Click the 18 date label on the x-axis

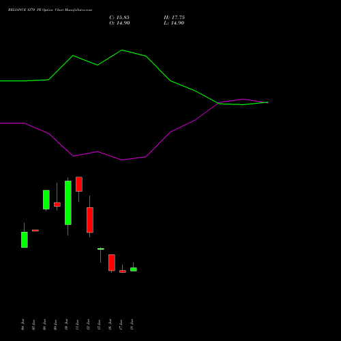click(x=132, y=325)
